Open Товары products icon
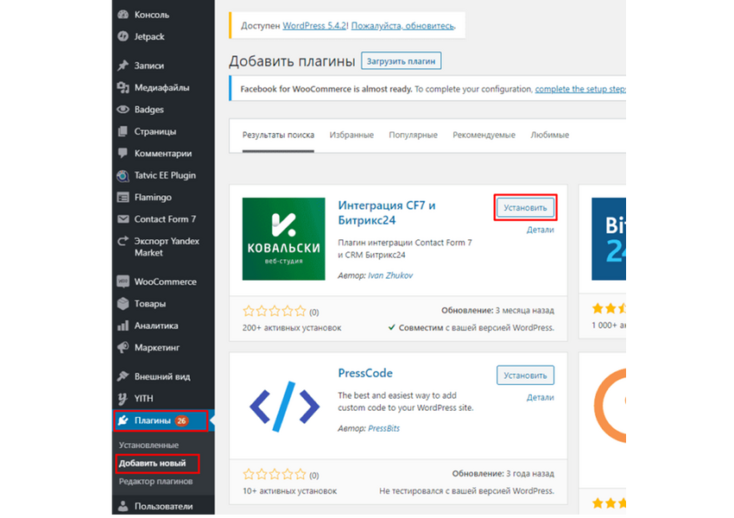This screenshot has height=518, width=734. (123, 304)
